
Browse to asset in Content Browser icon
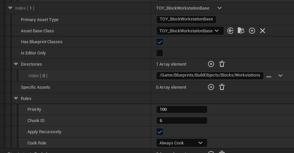[241, 31]
